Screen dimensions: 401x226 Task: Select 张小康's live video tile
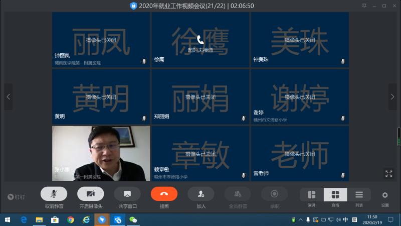(x=101, y=153)
